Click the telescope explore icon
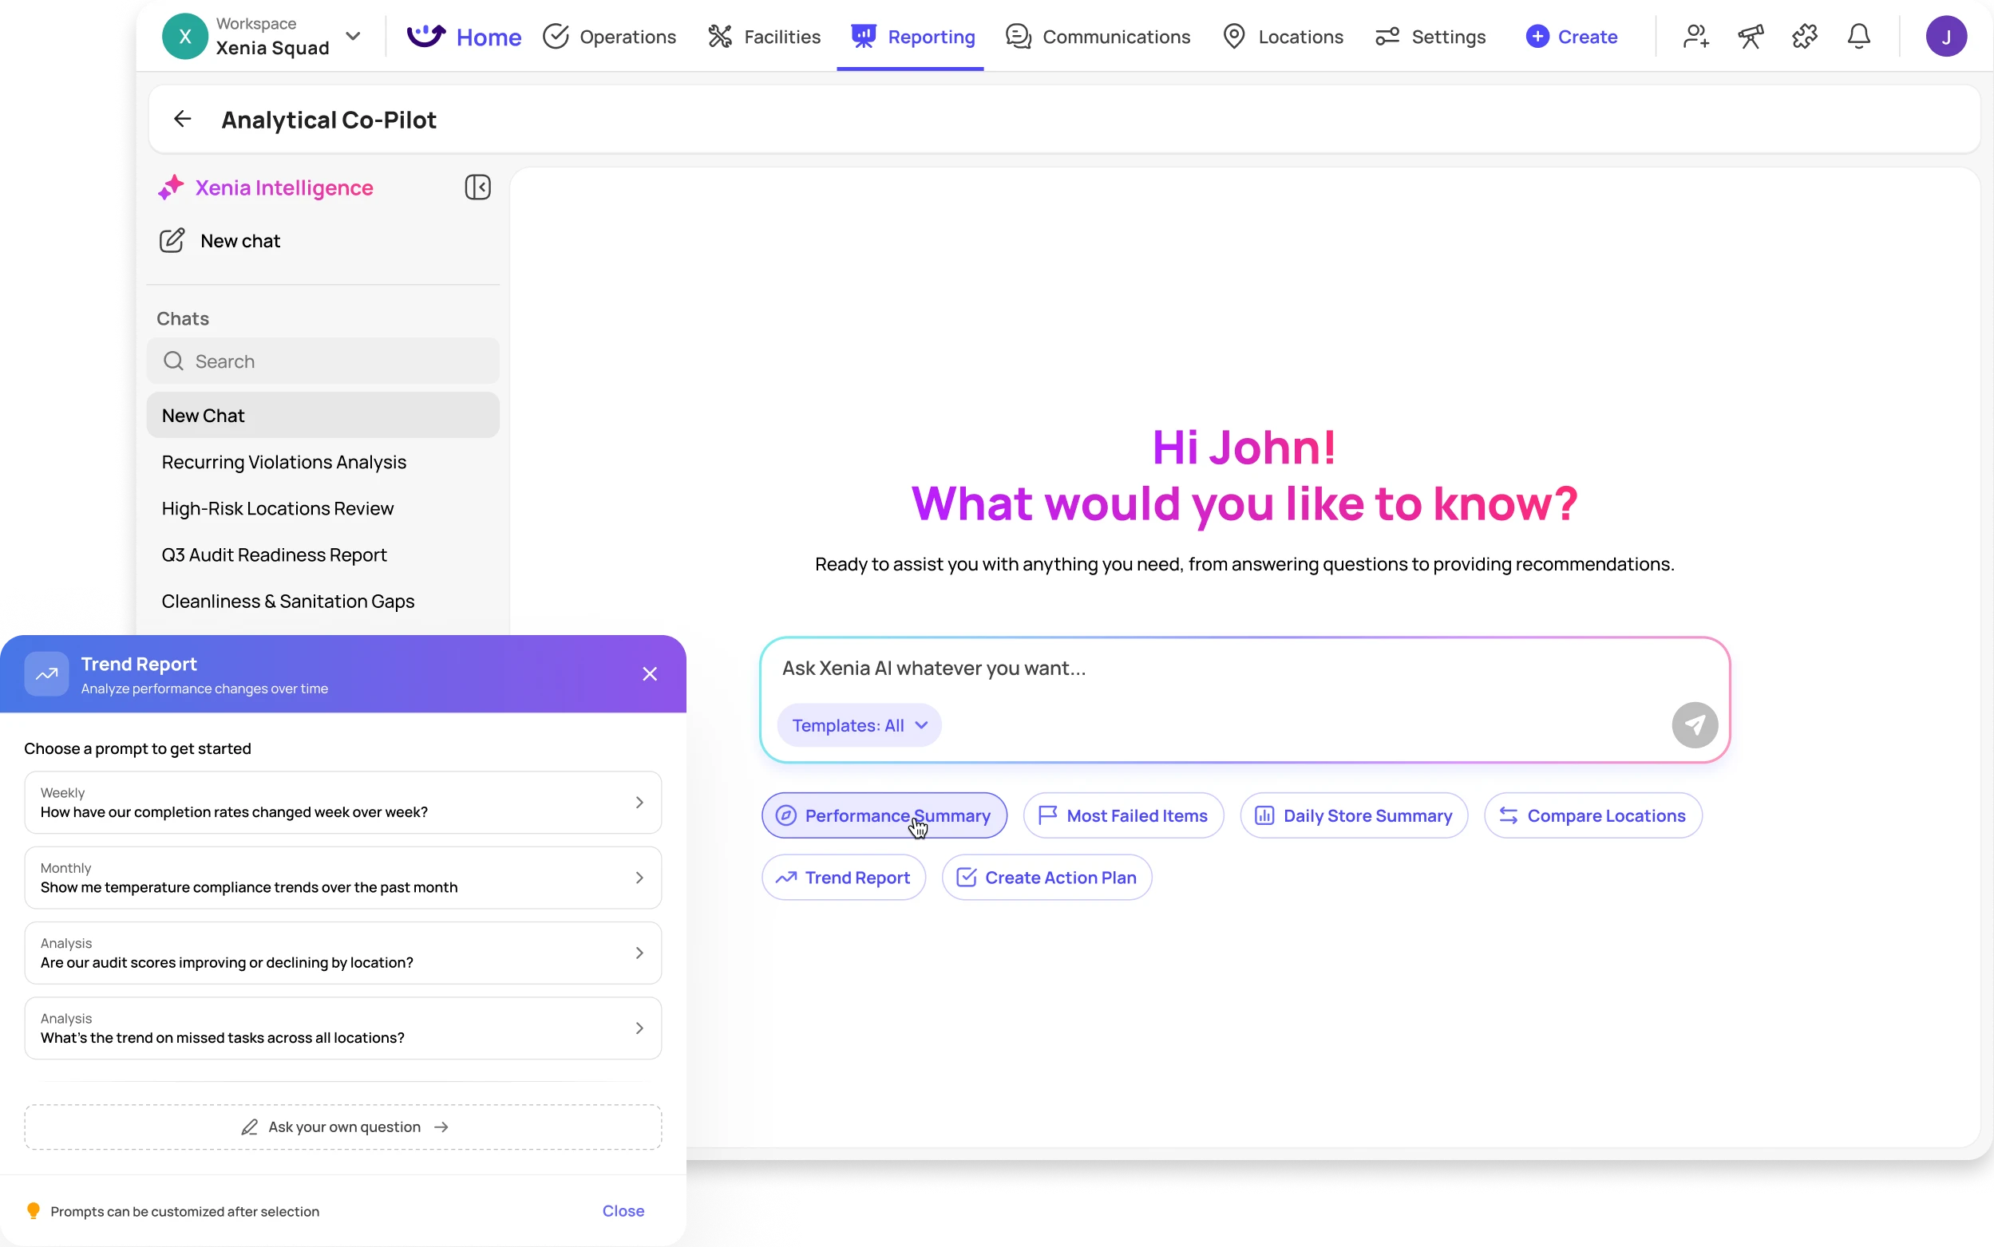Viewport: 1994px width, 1247px height. 1751,35
